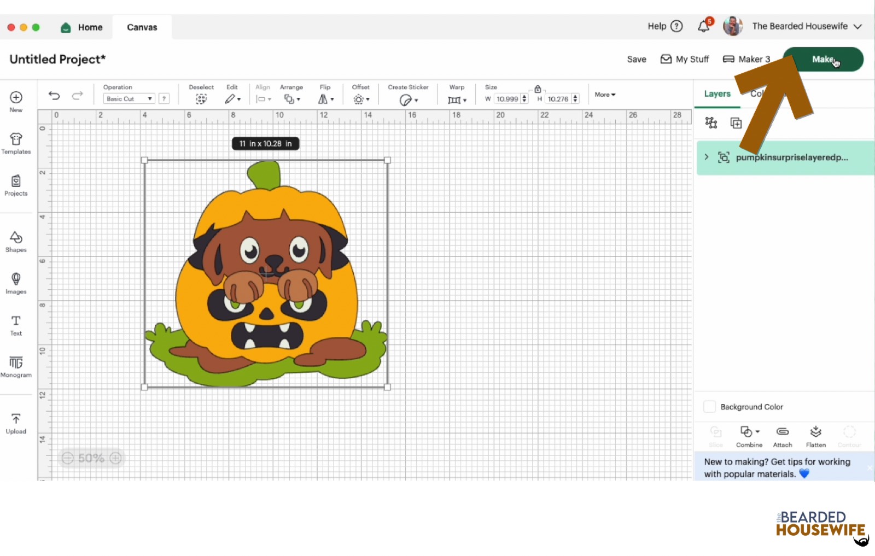Open the Templates panel
This screenshot has width=875, height=556.
point(16,143)
